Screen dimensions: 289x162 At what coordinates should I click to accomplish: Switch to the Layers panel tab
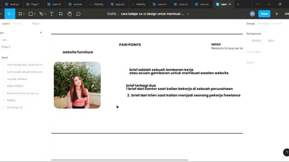click(6, 23)
